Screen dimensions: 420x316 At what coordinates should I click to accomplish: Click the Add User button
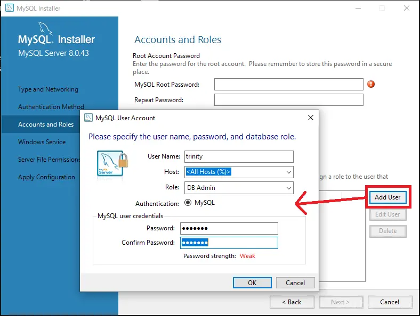click(387, 197)
